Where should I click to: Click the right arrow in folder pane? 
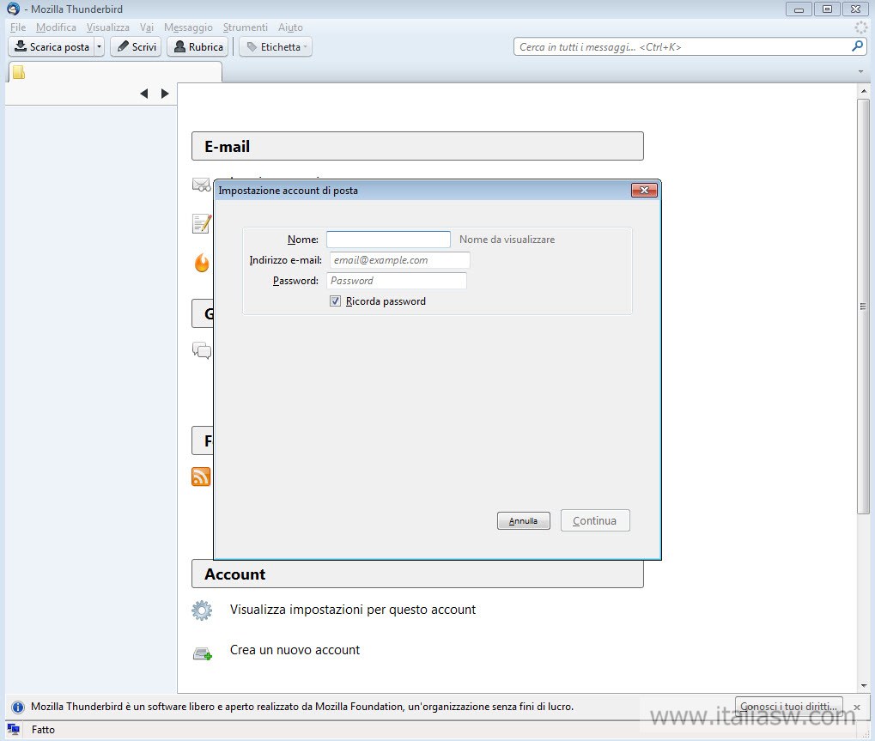tap(165, 94)
